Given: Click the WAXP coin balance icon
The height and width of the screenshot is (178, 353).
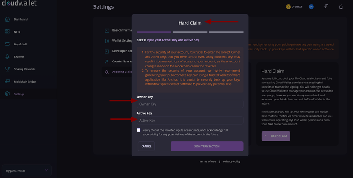Looking at the screenshot, I should pos(288,7).
